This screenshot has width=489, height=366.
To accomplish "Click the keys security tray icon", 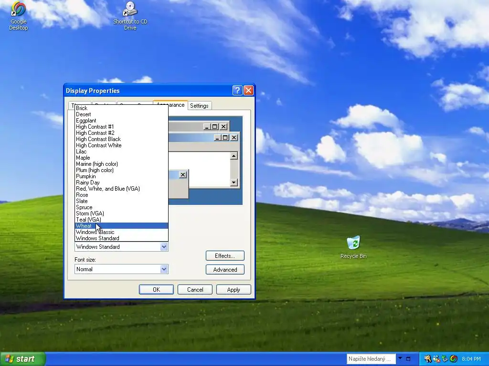I will click(427, 359).
